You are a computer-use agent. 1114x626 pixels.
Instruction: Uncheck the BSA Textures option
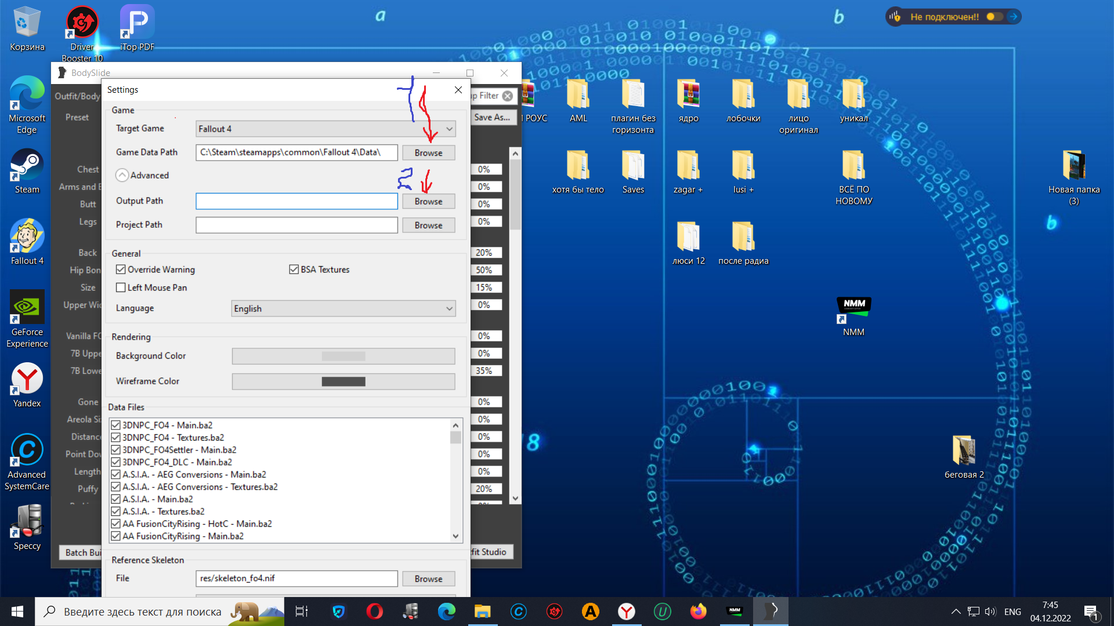pyautogui.click(x=294, y=270)
